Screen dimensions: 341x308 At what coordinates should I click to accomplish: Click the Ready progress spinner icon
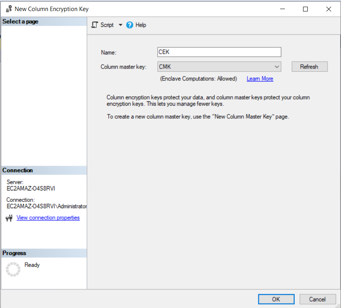point(13,269)
